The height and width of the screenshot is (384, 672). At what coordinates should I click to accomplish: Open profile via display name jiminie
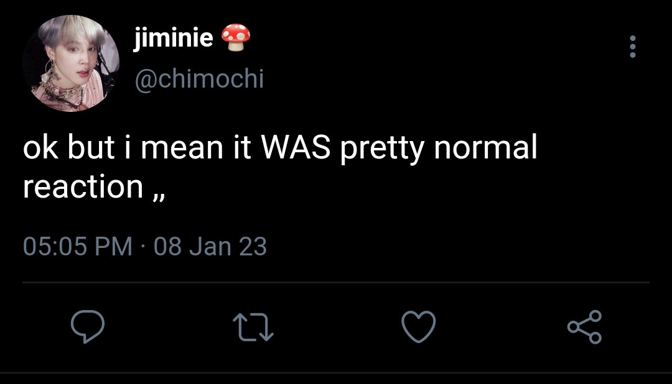point(174,38)
